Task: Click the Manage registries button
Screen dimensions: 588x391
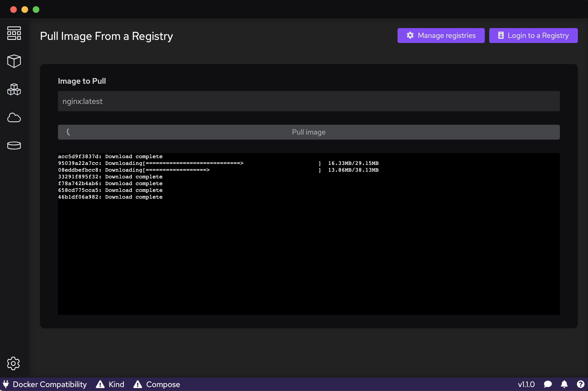Action: click(x=441, y=35)
